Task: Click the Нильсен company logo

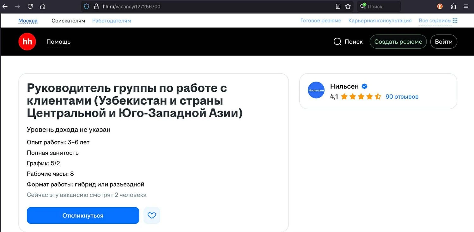Action: [x=316, y=90]
